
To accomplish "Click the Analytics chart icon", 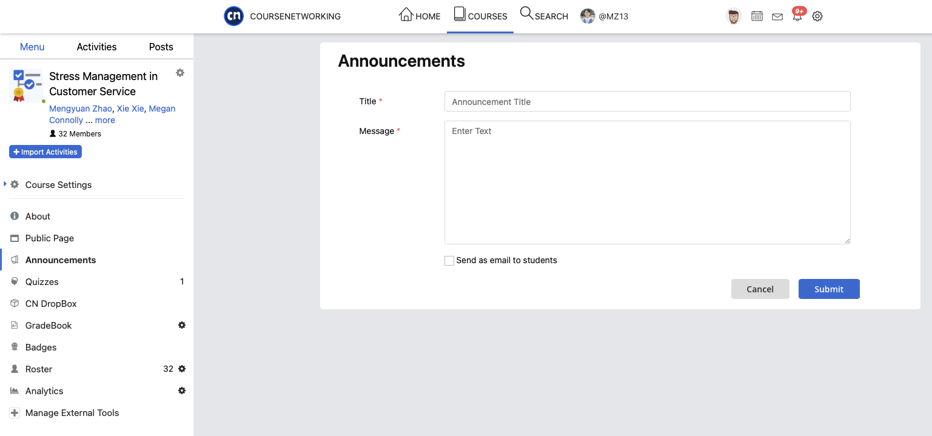I will (15, 391).
